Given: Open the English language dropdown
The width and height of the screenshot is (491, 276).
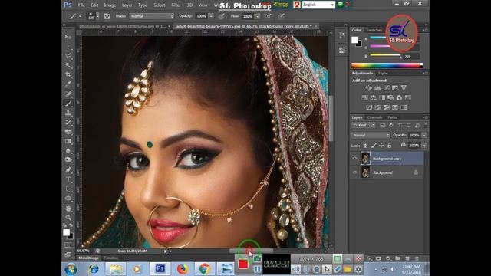Looking at the screenshot, I should click(318, 5).
